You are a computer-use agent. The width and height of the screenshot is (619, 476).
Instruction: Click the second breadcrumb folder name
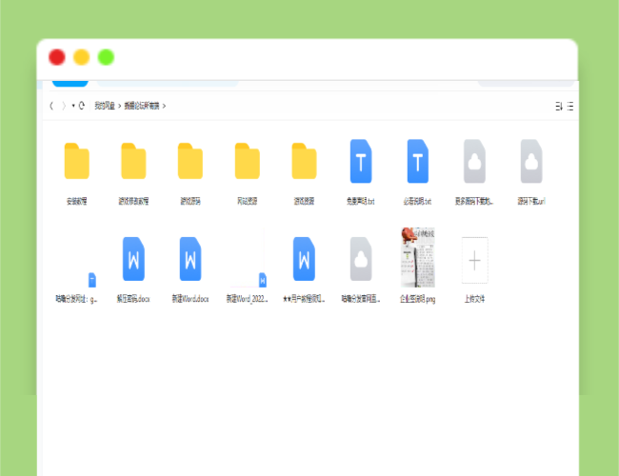[x=142, y=106]
